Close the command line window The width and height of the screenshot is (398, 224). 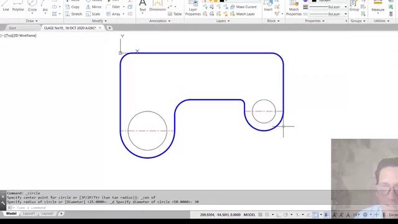(x=2, y=197)
